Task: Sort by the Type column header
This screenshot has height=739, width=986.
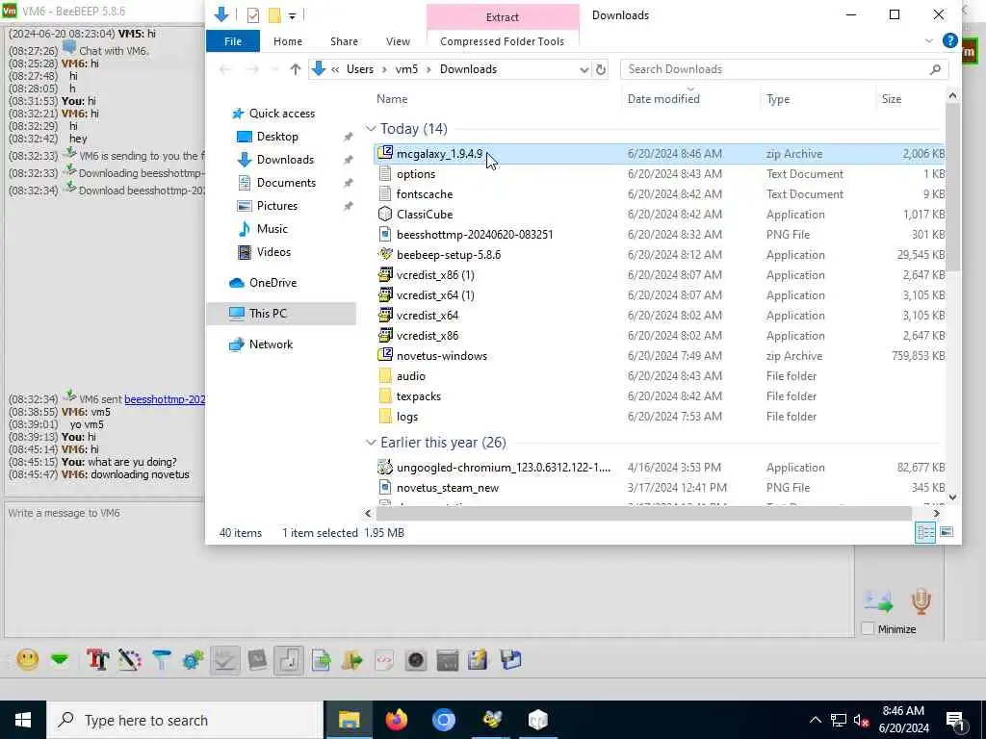Action: pyautogui.click(x=778, y=99)
